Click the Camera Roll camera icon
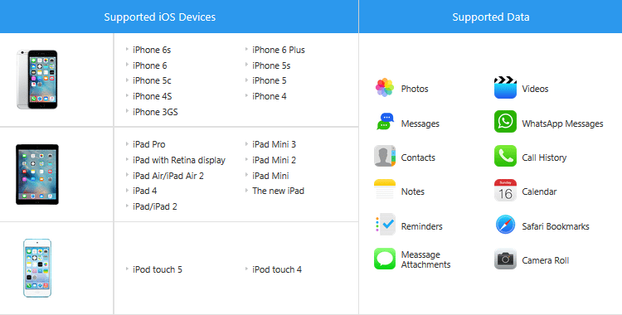The image size is (622, 315). [505, 259]
